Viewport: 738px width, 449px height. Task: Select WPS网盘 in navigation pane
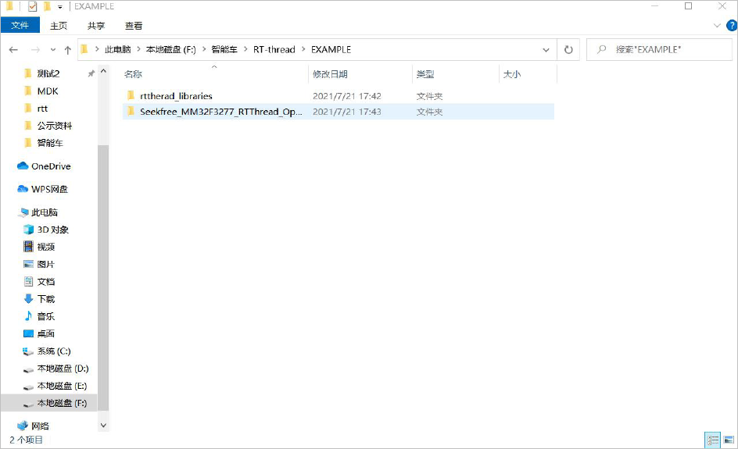point(49,189)
